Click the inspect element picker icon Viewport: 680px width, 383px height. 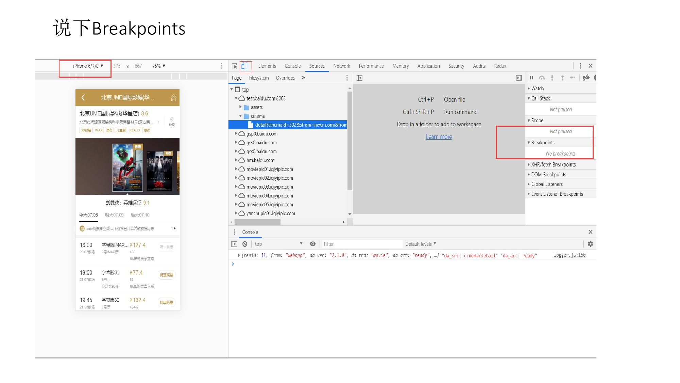tap(234, 66)
